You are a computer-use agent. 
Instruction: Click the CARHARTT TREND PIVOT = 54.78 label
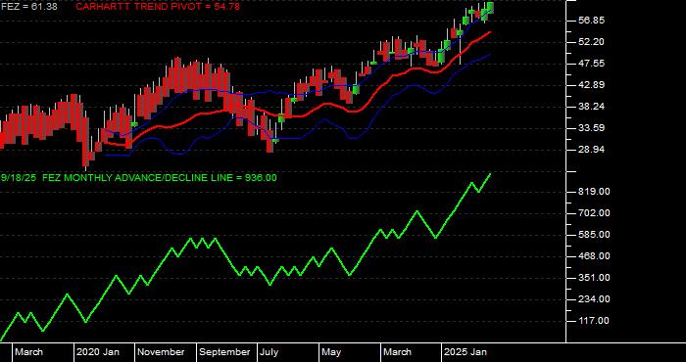click(x=158, y=6)
